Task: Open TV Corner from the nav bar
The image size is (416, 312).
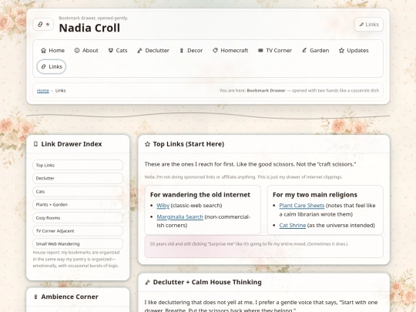Action: coord(275,50)
